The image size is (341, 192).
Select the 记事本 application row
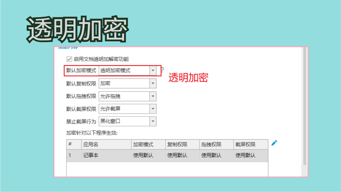tap(167, 155)
